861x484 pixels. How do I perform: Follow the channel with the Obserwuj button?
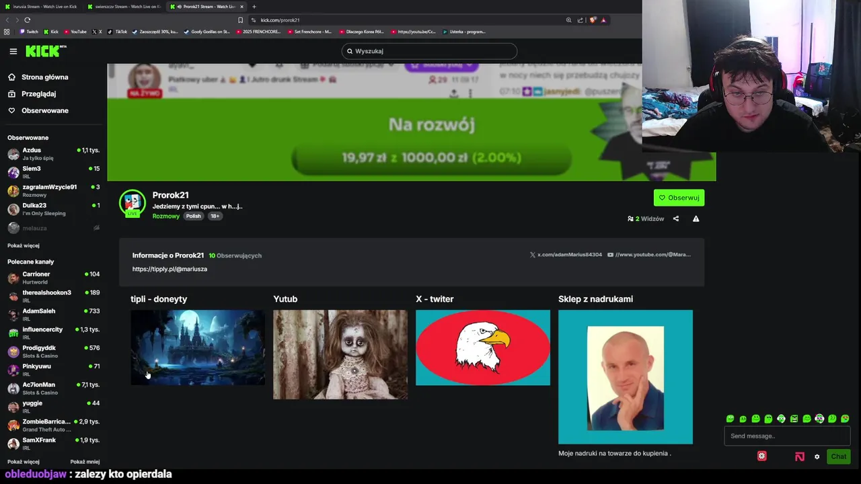[679, 198]
